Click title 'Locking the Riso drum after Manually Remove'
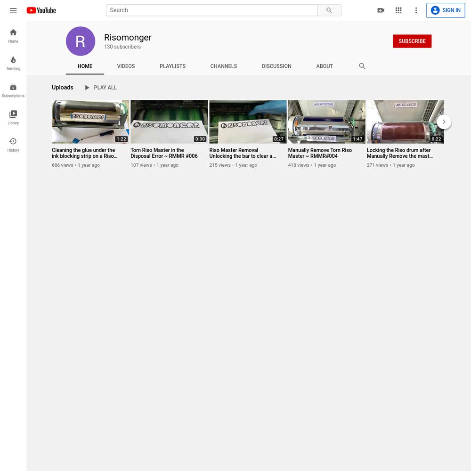This screenshot has height=471, width=471. point(400,153)
